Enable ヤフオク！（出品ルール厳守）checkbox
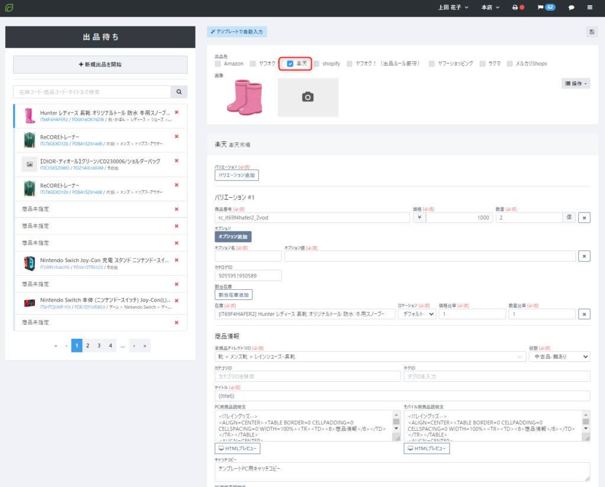Screen dimensions: 605x487 pos(350,64)
